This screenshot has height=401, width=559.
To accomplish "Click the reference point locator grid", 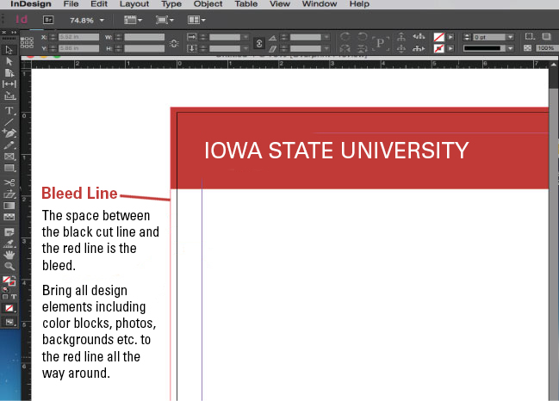I will pyautogui.click(x=27, y=42).
